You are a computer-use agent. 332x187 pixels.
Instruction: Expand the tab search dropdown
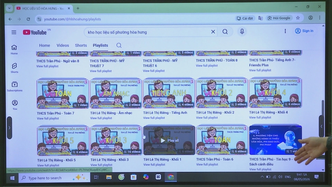pos(10,8)
